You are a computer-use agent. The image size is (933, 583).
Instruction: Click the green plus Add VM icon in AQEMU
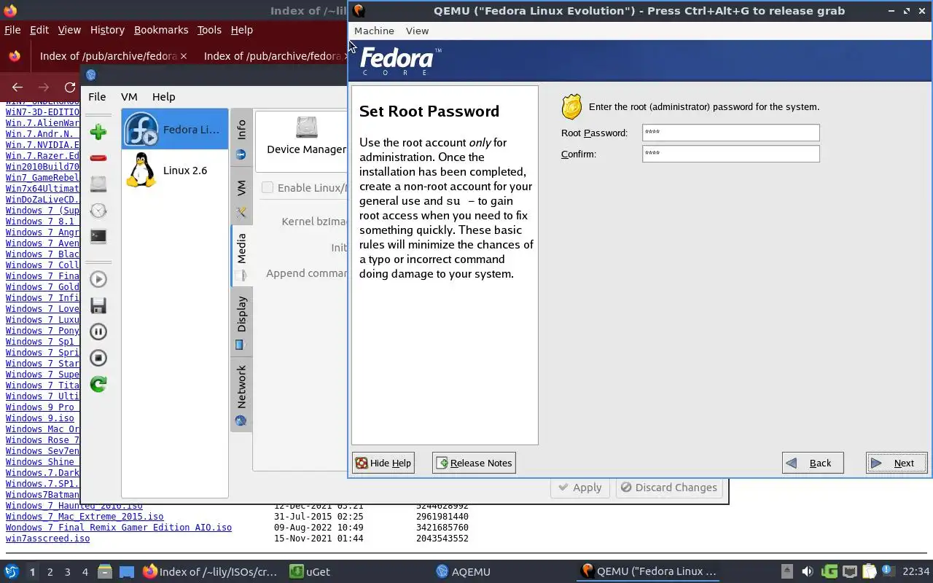pos(98,132)
